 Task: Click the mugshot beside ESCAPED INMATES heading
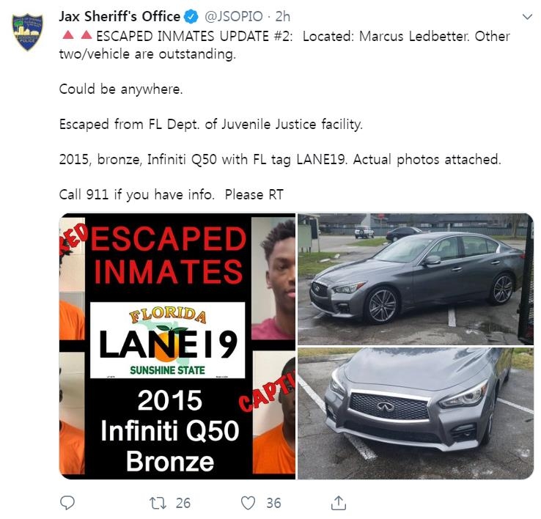273,278
